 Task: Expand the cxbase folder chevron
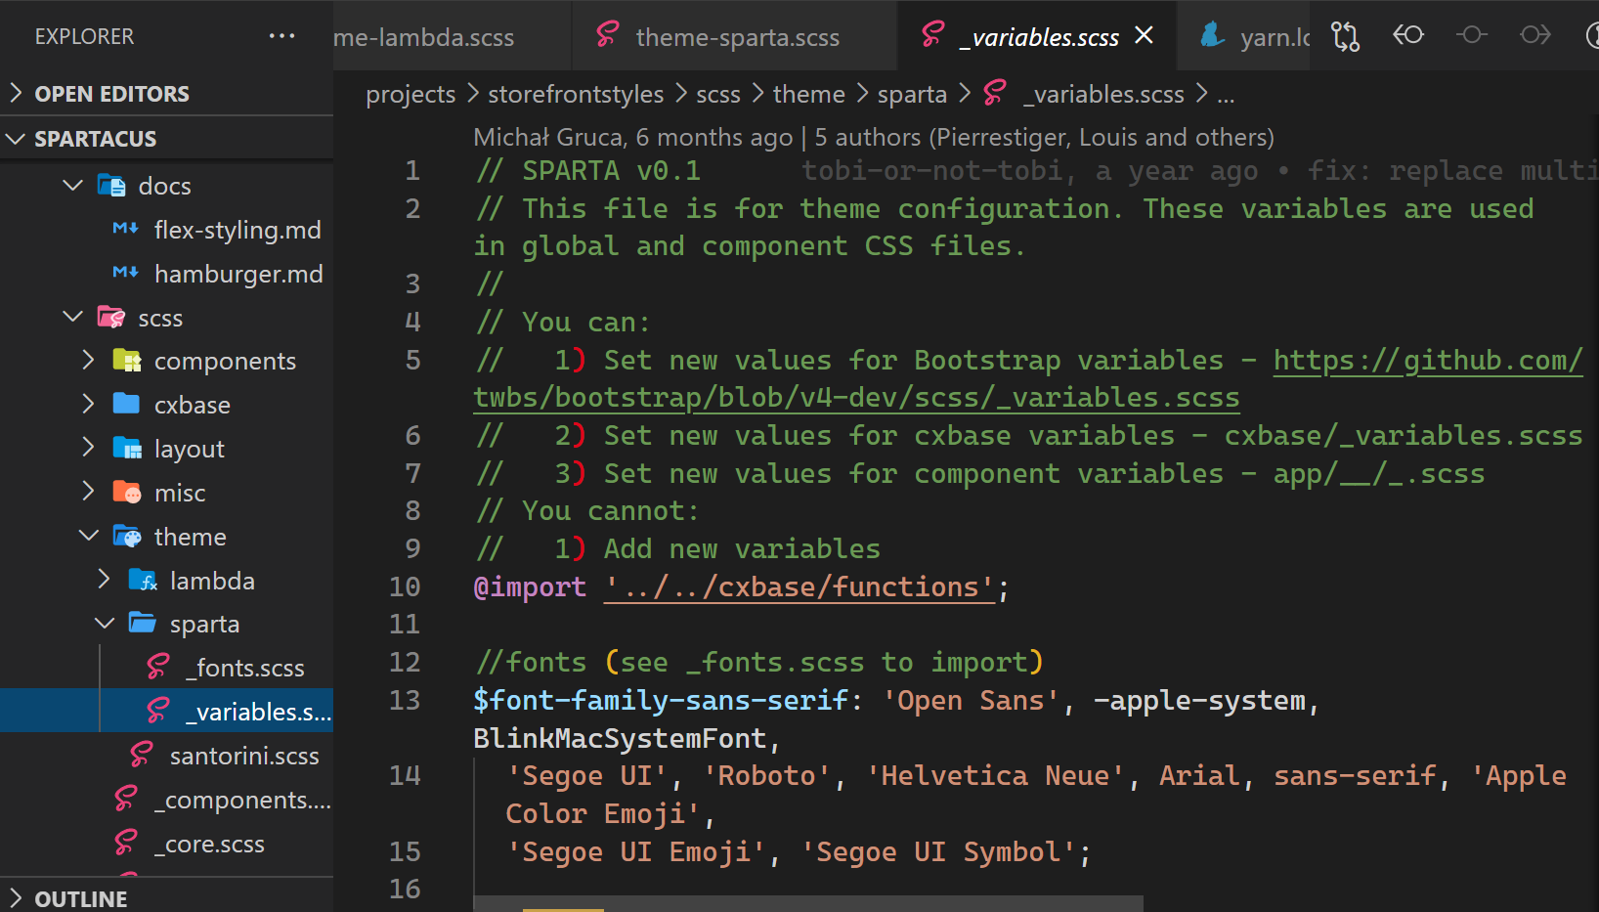pyautogui.click(x=89, y=404)
